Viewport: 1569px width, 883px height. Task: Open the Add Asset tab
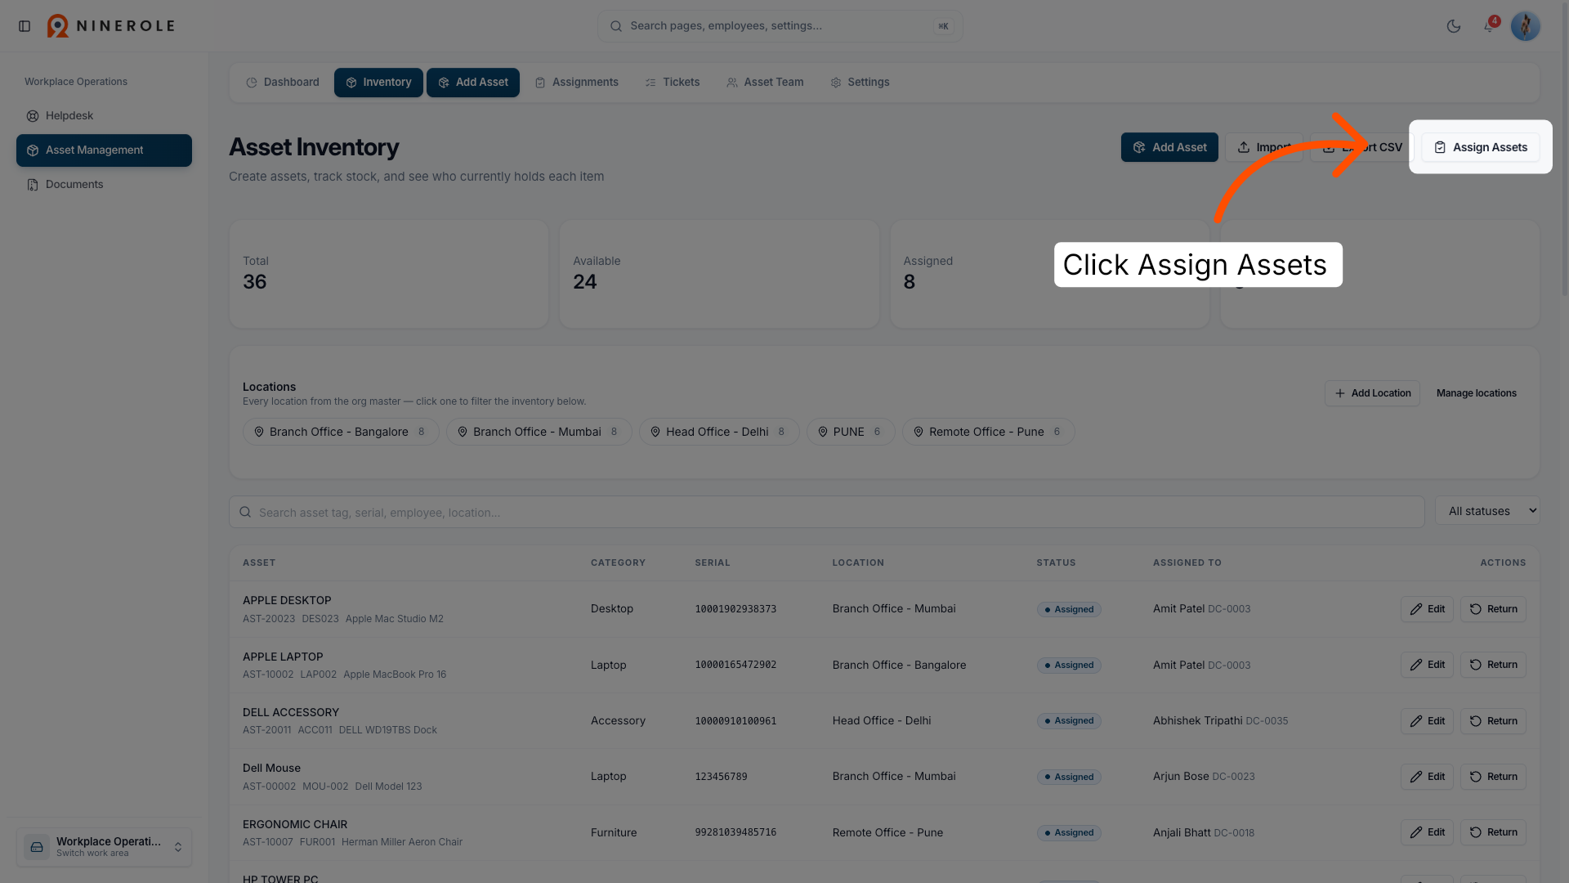473,83
